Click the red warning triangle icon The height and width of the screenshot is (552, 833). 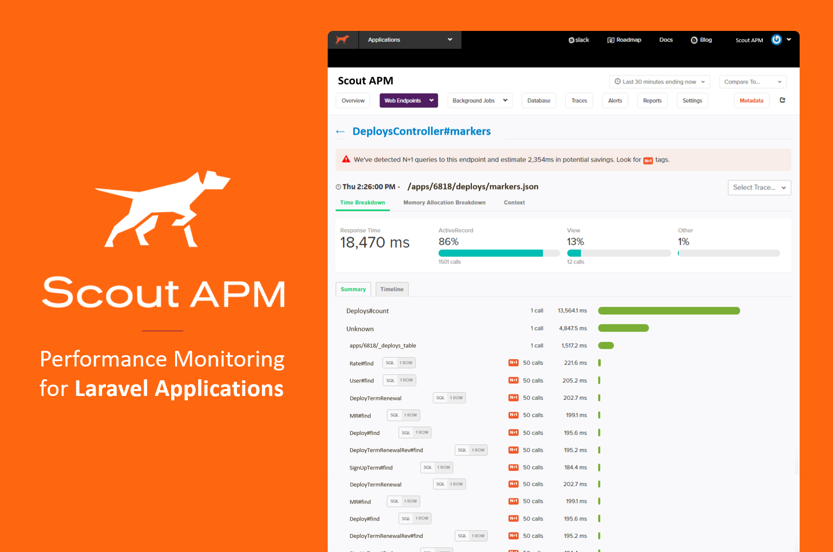pos(346,159)
